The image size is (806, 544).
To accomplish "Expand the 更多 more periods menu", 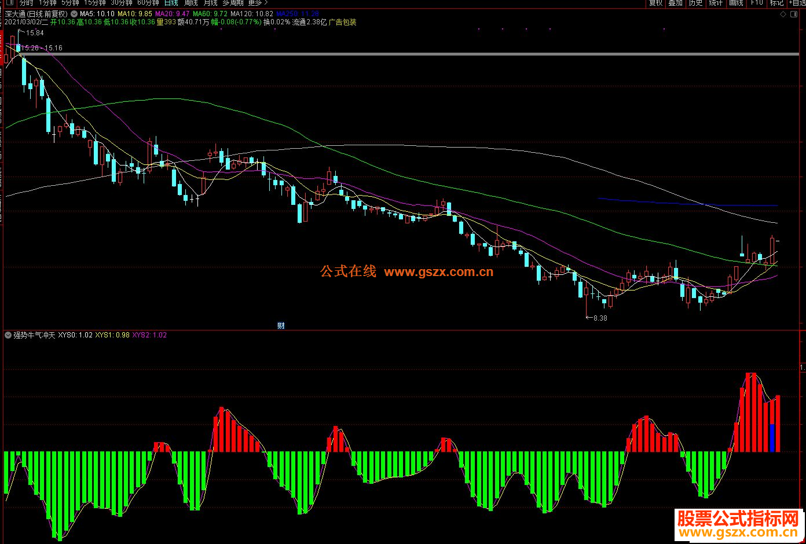I will (x=258, y=3).
